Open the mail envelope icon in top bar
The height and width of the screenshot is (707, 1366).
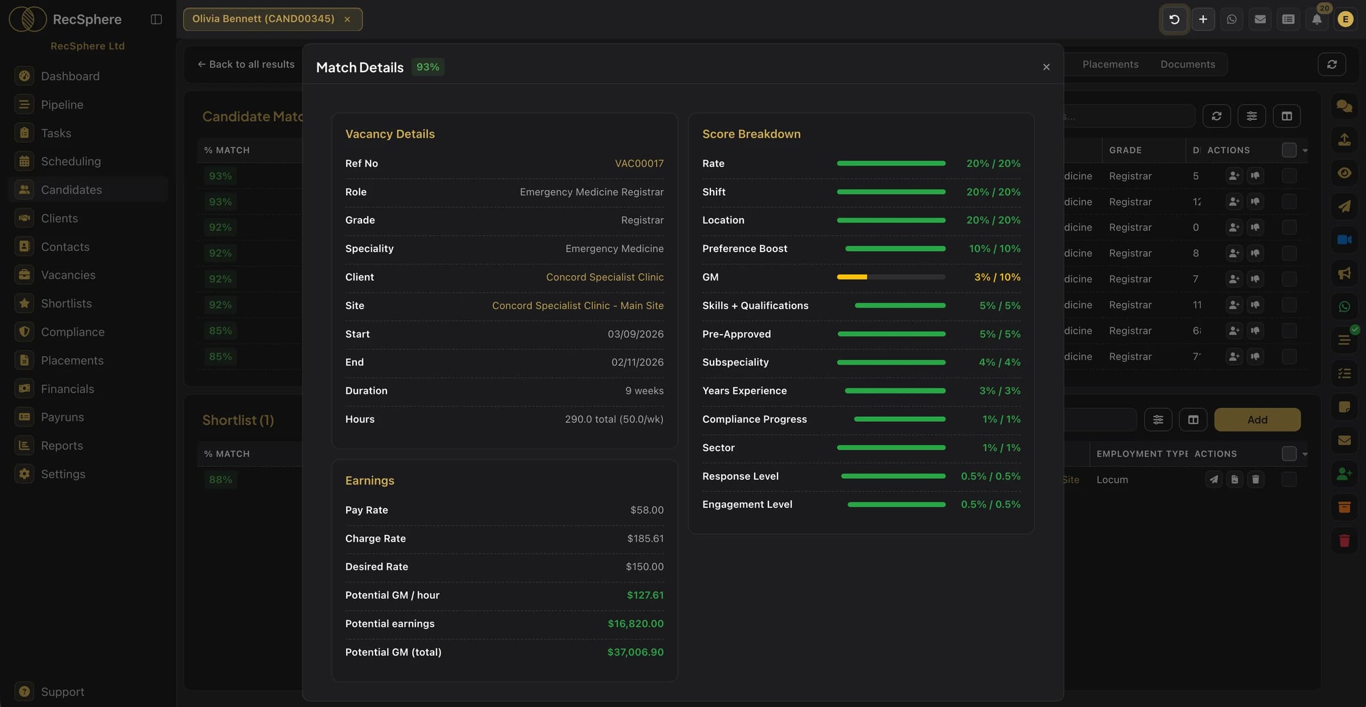1260,19
